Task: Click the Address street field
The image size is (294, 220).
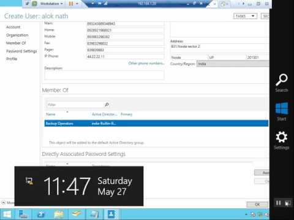Action: pos(220,48)
